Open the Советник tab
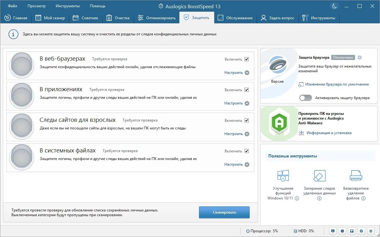The width and height of the screenshot is (380, 237). coord(85,18)
